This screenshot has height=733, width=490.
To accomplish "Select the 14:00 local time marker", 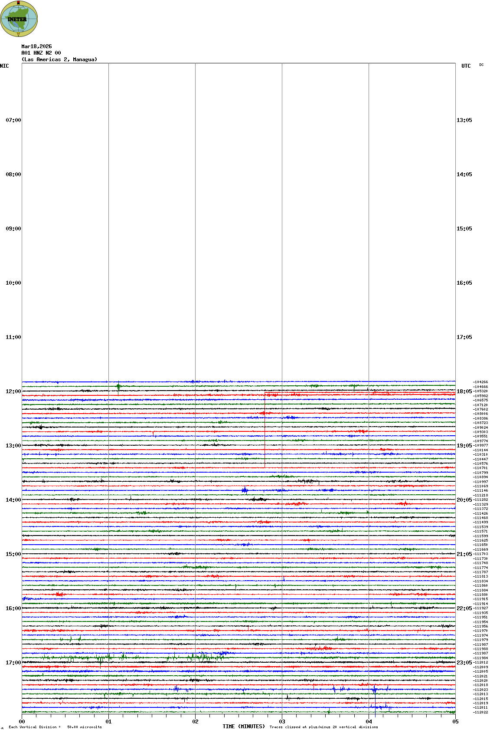I will [13, 500].
